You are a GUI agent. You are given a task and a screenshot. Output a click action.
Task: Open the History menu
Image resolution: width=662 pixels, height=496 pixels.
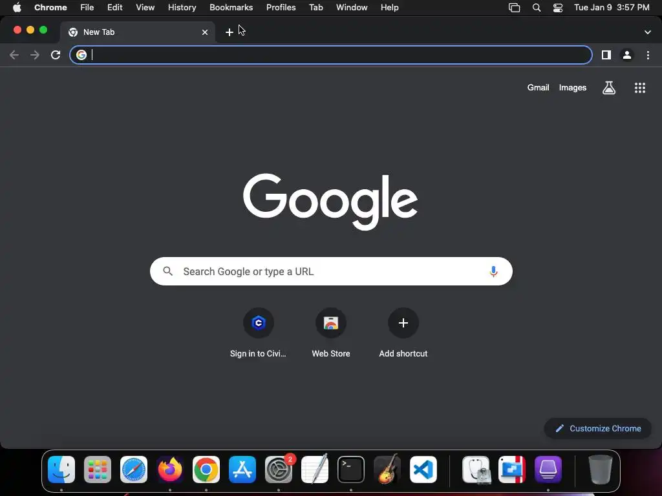pos(182,8)
